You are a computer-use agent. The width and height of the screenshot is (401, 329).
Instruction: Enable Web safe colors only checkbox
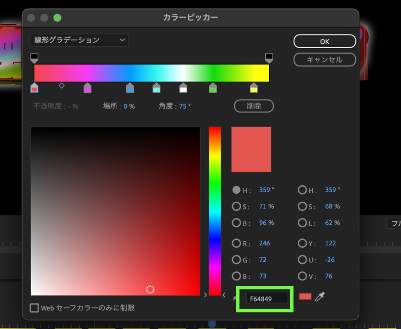35,308
